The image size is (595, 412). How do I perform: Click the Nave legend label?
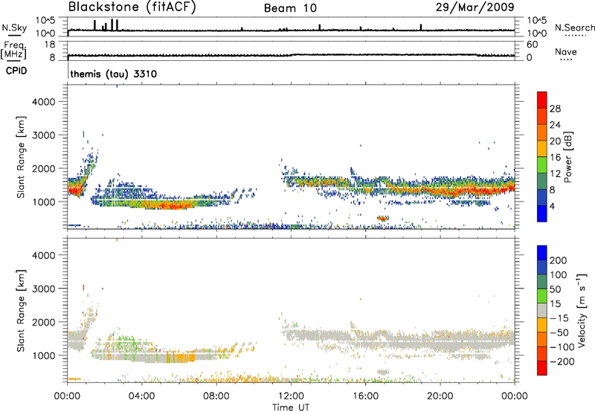566,51
